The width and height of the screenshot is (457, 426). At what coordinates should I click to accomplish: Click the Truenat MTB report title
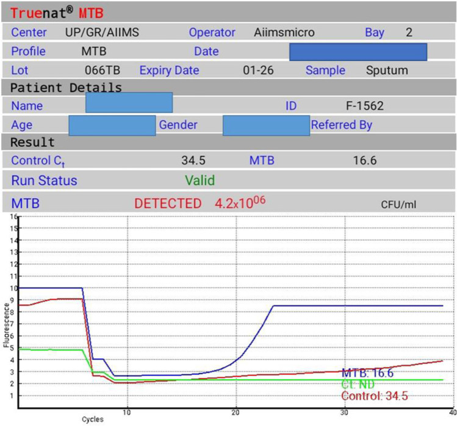coord(57,13)
